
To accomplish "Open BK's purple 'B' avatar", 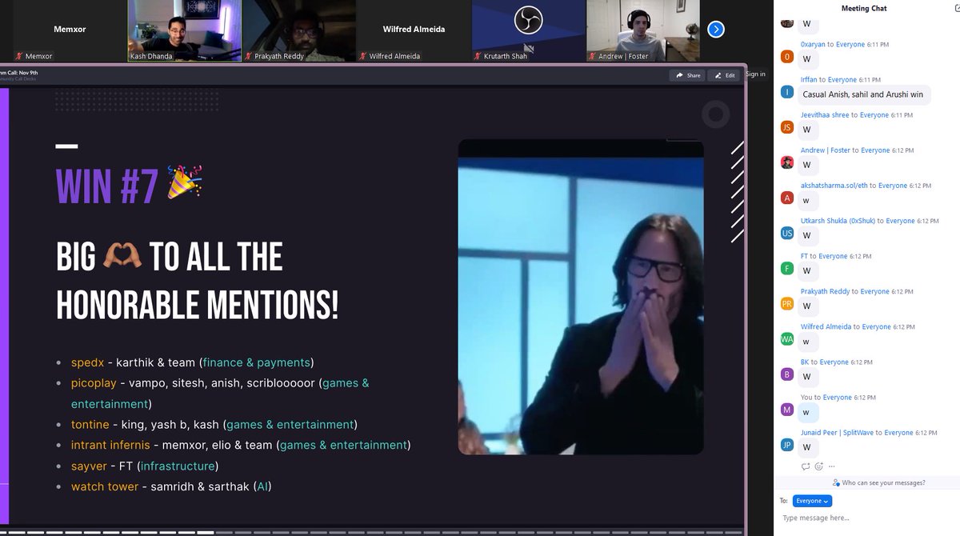I will point(787,374).
